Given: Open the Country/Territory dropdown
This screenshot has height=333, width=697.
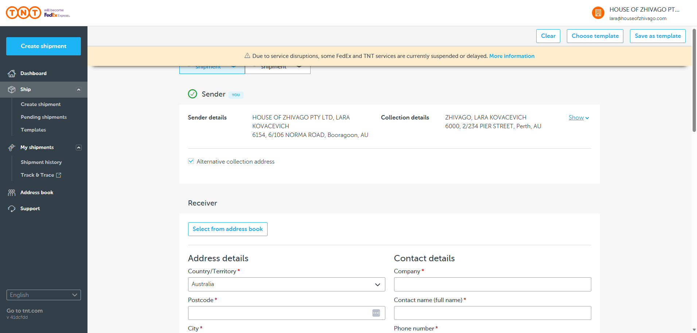Looking at the screenshot, I should click(x=286, y=285).
